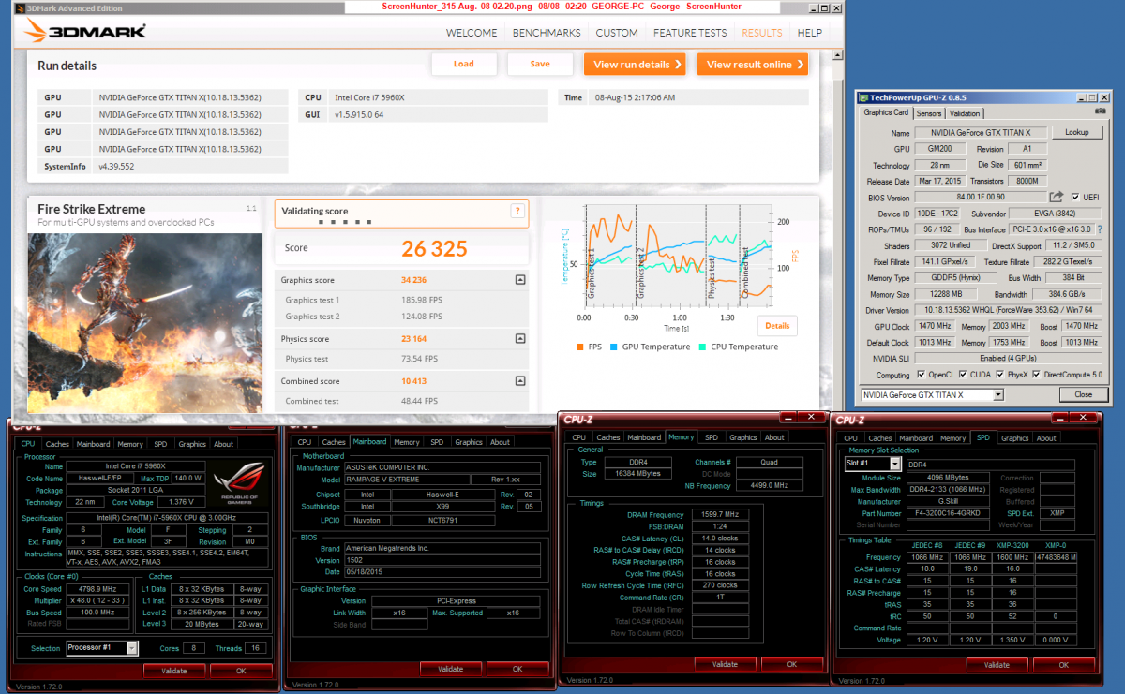Switch to the CUSTOM tab in 3DMark
The height and width of the screenshot is (694, 1125).
click(617, 33)
